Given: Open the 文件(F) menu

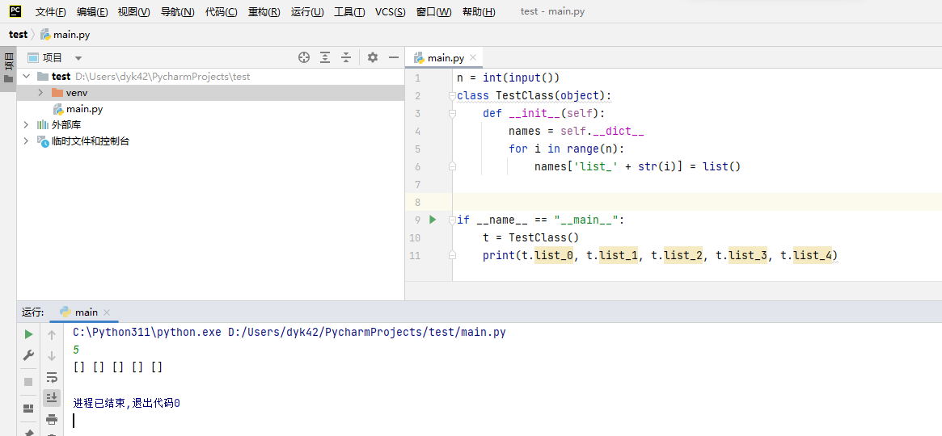Looking at the screenshot, I should pos(50,12).
